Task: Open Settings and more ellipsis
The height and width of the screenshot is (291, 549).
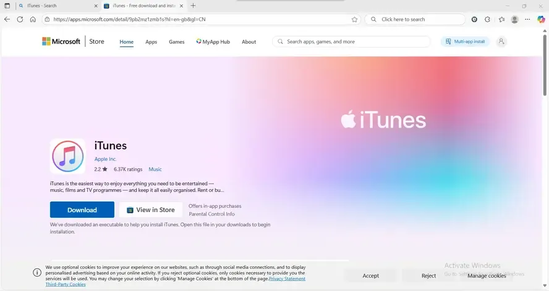Action: pyautogui.click(x=527, y=19)
